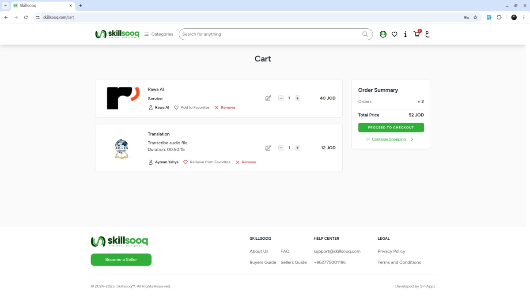
Task: Open browser extensions puzzle icon
Action: (499, 18)
